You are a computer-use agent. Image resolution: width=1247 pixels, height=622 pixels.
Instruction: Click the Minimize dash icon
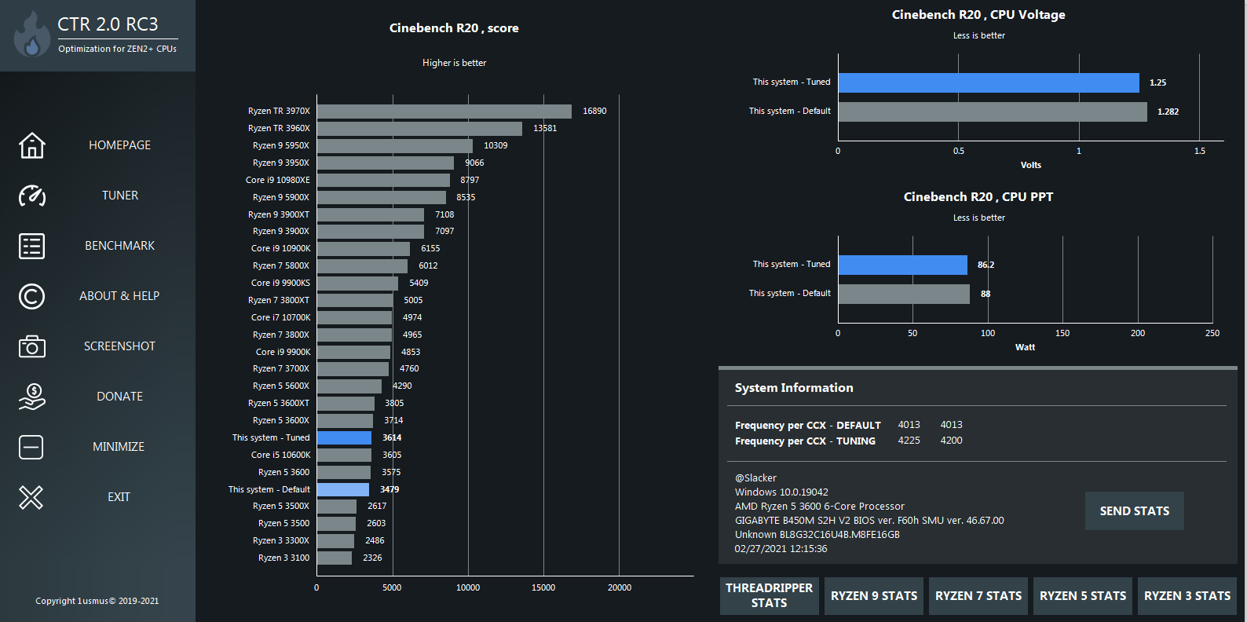pyautogui.click(x=31, y=447)
